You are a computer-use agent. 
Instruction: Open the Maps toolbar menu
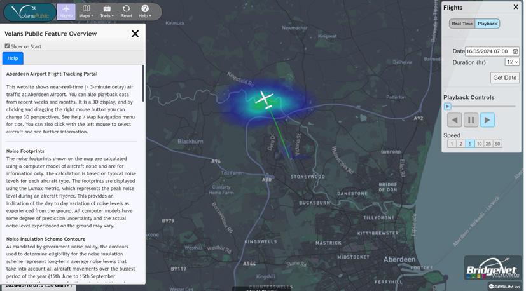pos(87,11)
